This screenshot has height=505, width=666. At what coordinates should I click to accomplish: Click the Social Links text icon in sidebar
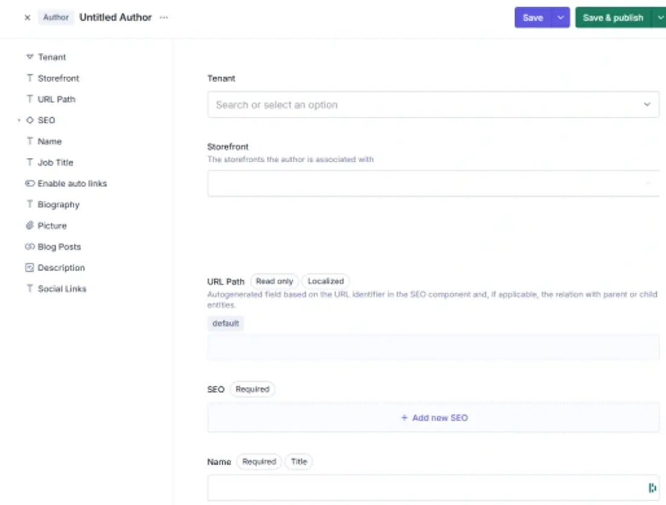[30, 288]
